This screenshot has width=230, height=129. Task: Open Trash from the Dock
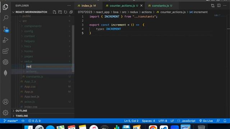201,127
